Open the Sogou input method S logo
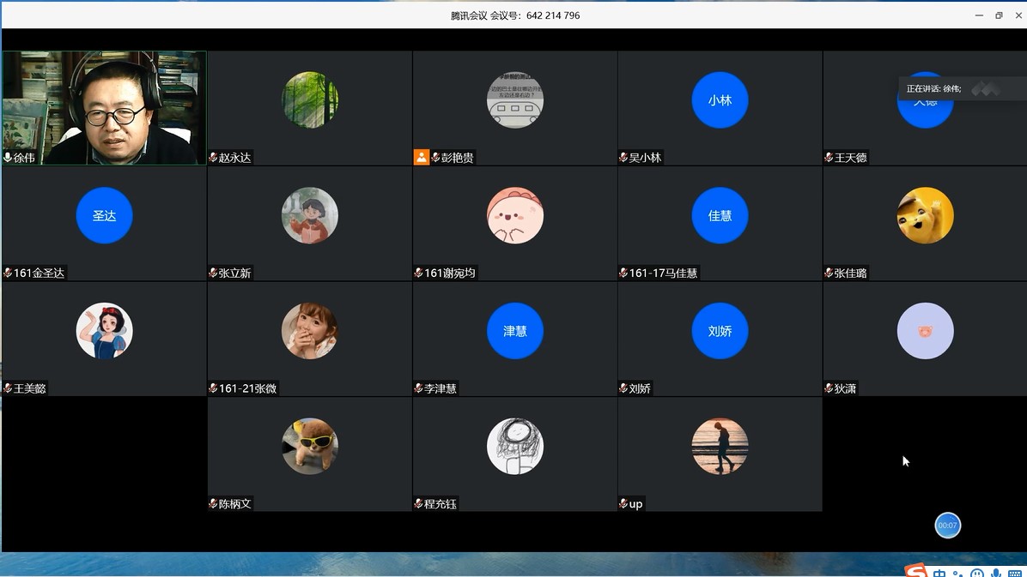The image size is (1027, 577). pos(917,572)
